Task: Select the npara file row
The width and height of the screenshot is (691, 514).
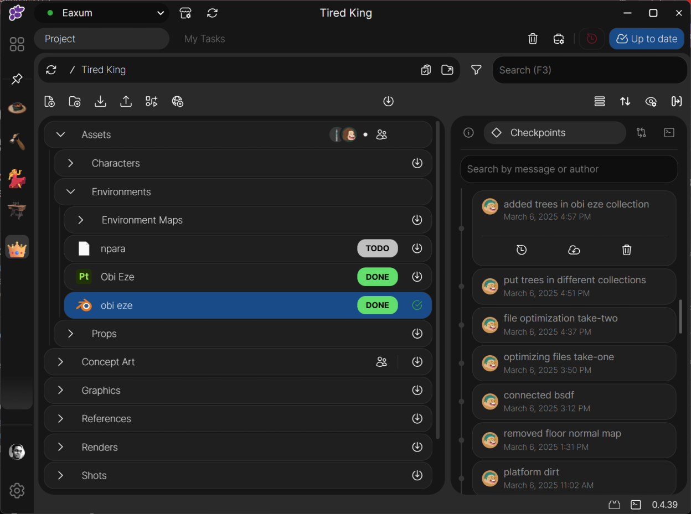Action: 248,248
